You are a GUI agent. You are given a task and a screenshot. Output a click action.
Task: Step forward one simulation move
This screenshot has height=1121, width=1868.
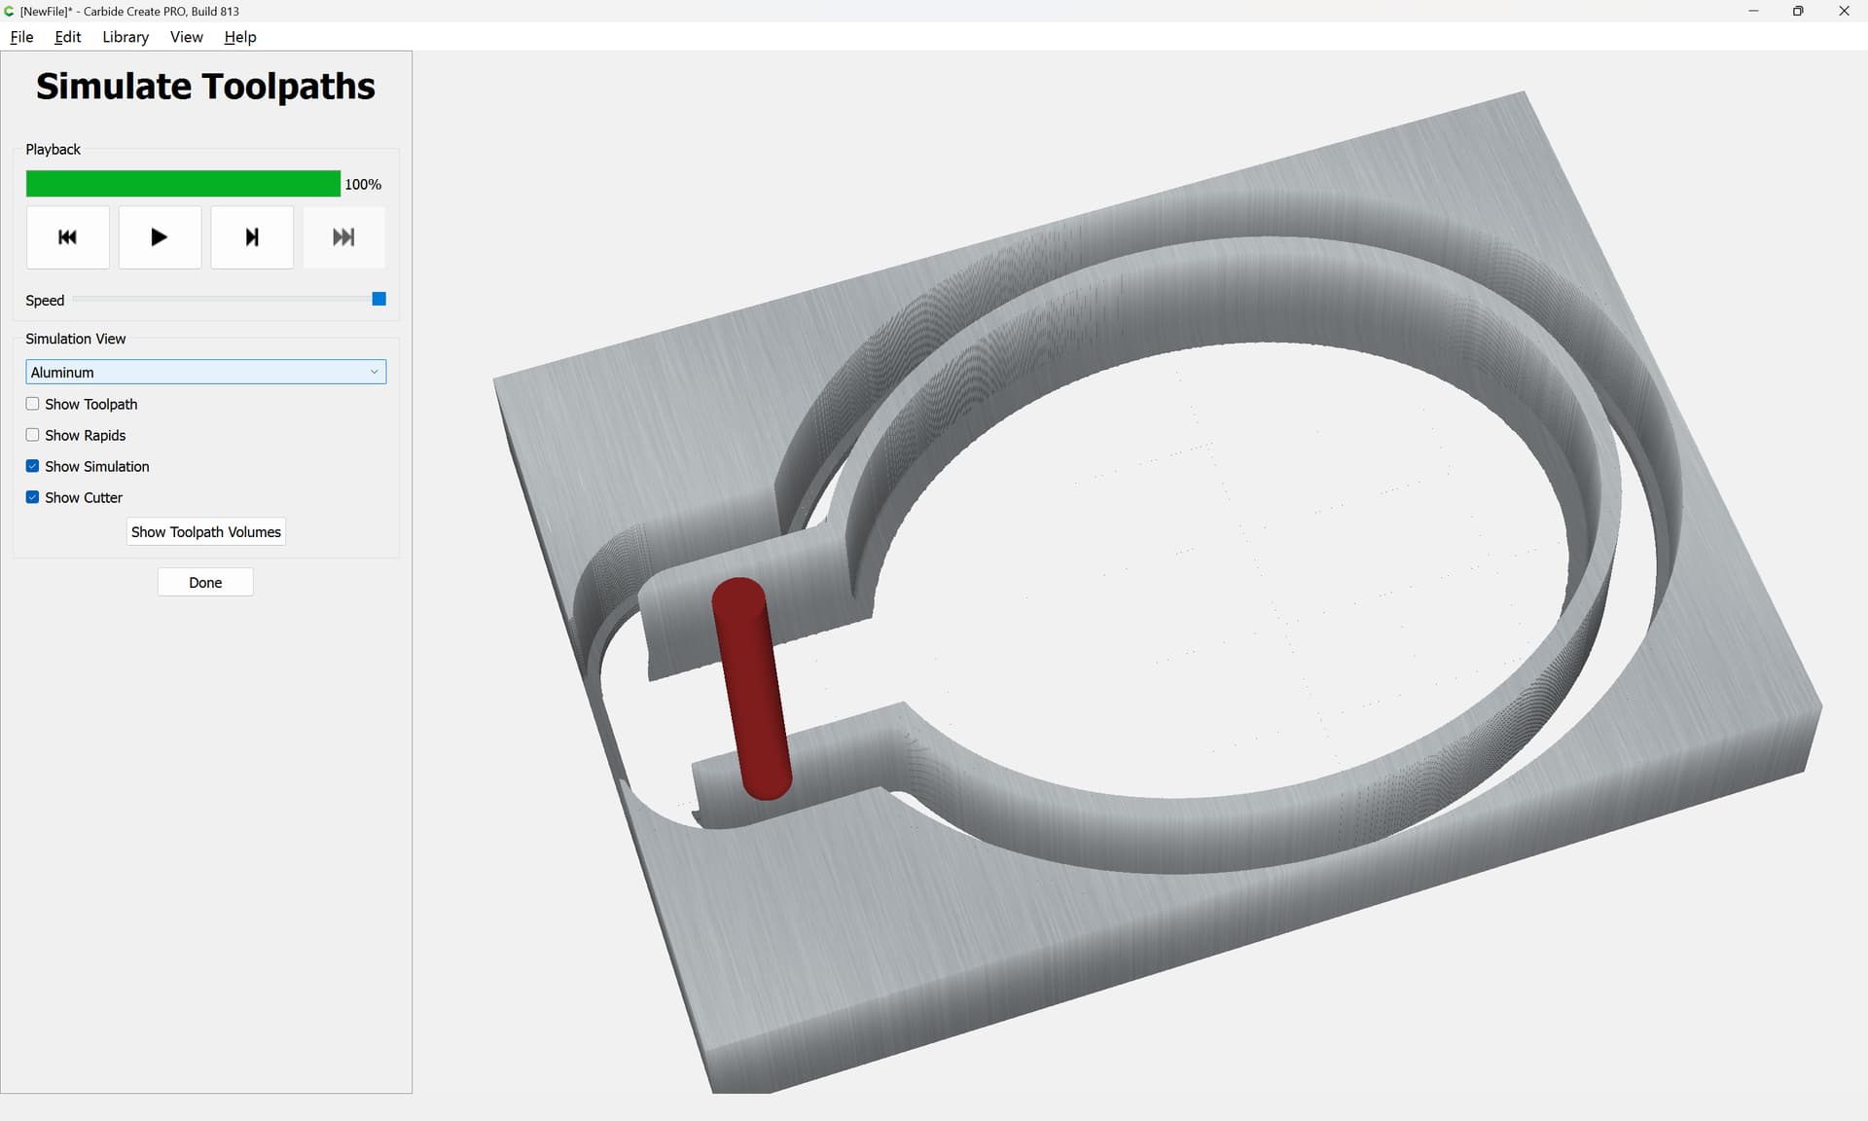pyautogui.click(x=252, y=236)
